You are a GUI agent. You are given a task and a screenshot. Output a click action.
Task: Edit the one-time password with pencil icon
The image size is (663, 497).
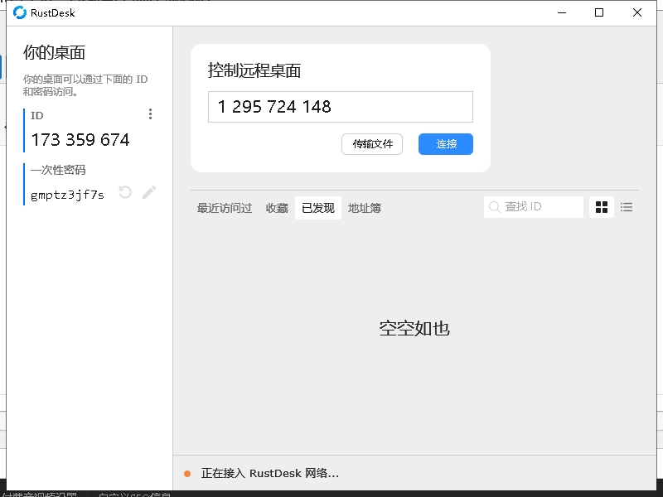[149, 192]
